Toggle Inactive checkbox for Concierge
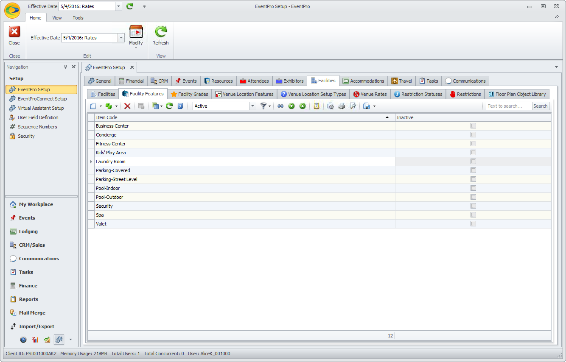The image size is (566, 362). tap(473, 135)
